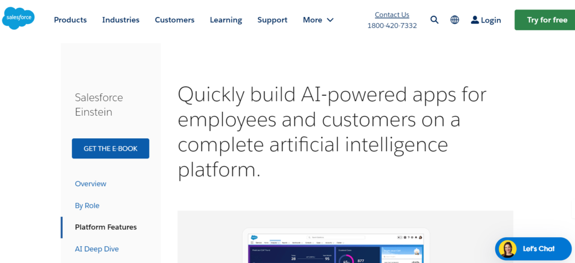
Task: Click the Contact Us link
Action: (392, 15)
